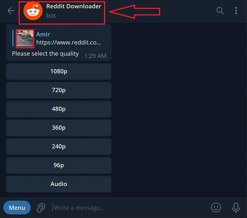Open the reddit.com link in reply
247x218 pixels.
(69, 43)
